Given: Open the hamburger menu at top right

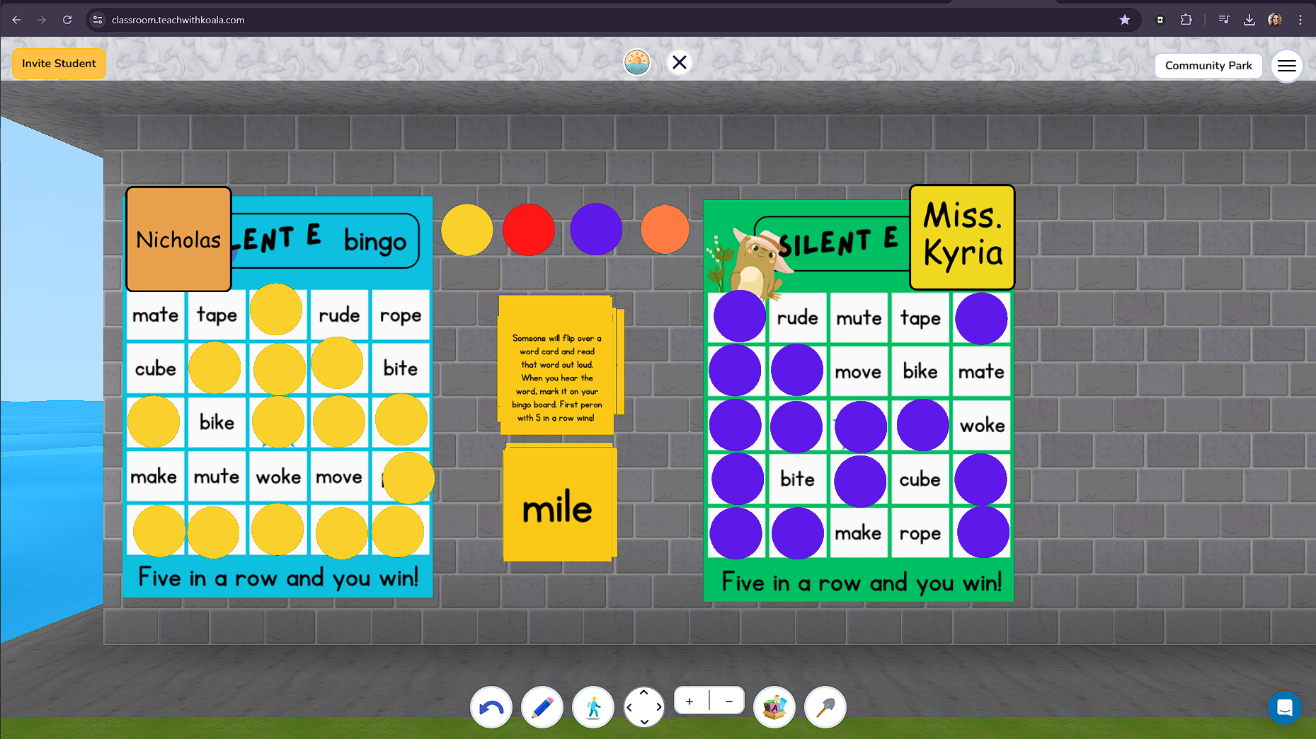Looking at the screenshot, I should (x=1287, y=66).
